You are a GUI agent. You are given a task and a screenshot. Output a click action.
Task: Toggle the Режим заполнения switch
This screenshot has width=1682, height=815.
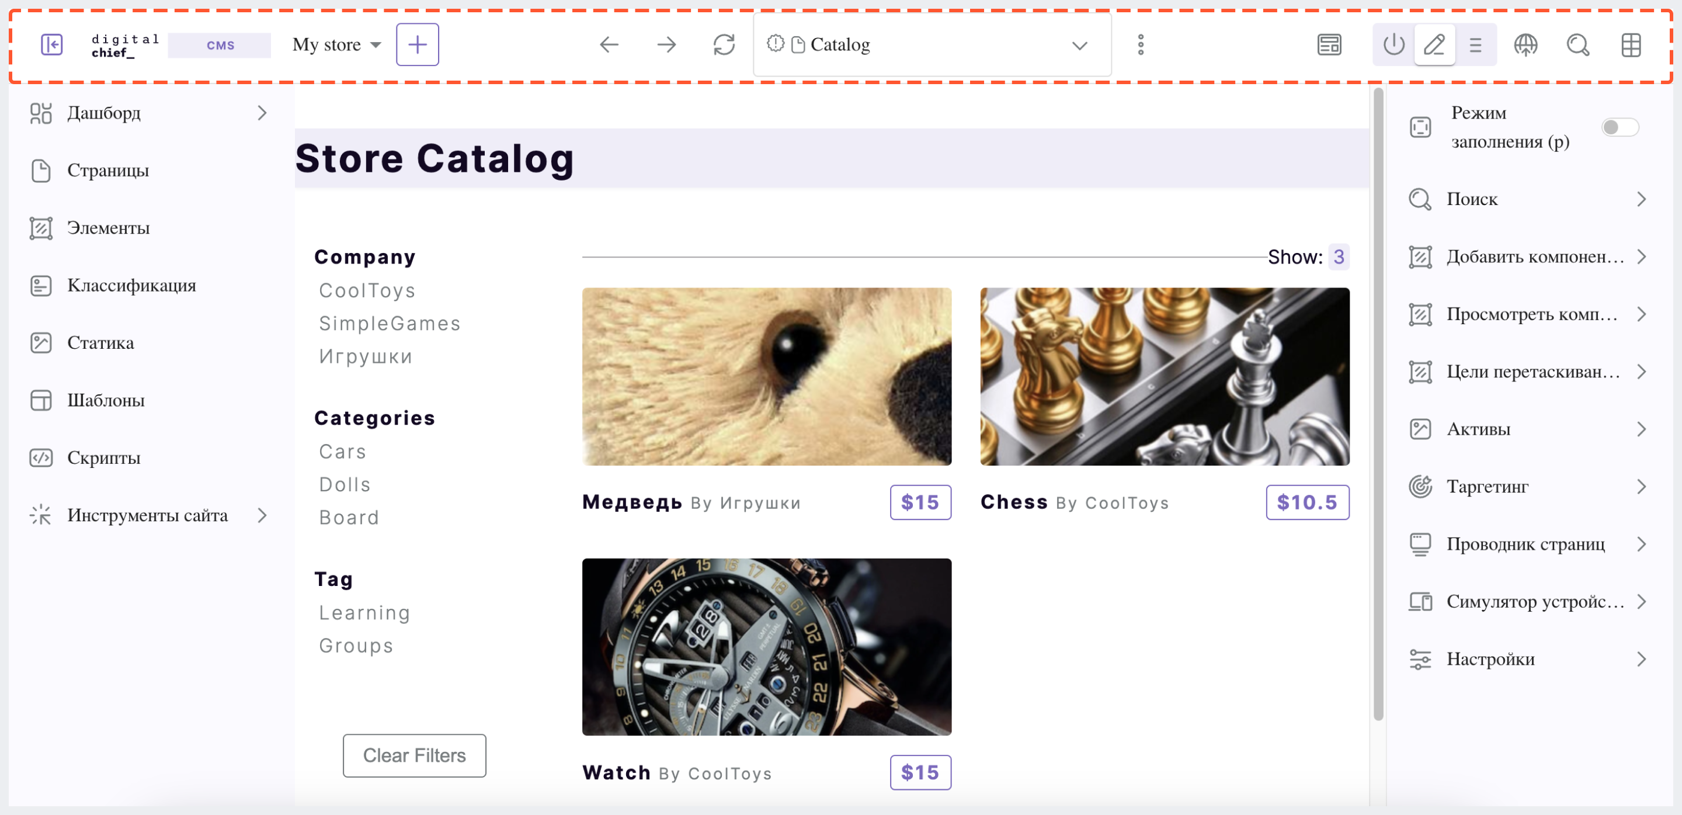[x=1621, y=127]
